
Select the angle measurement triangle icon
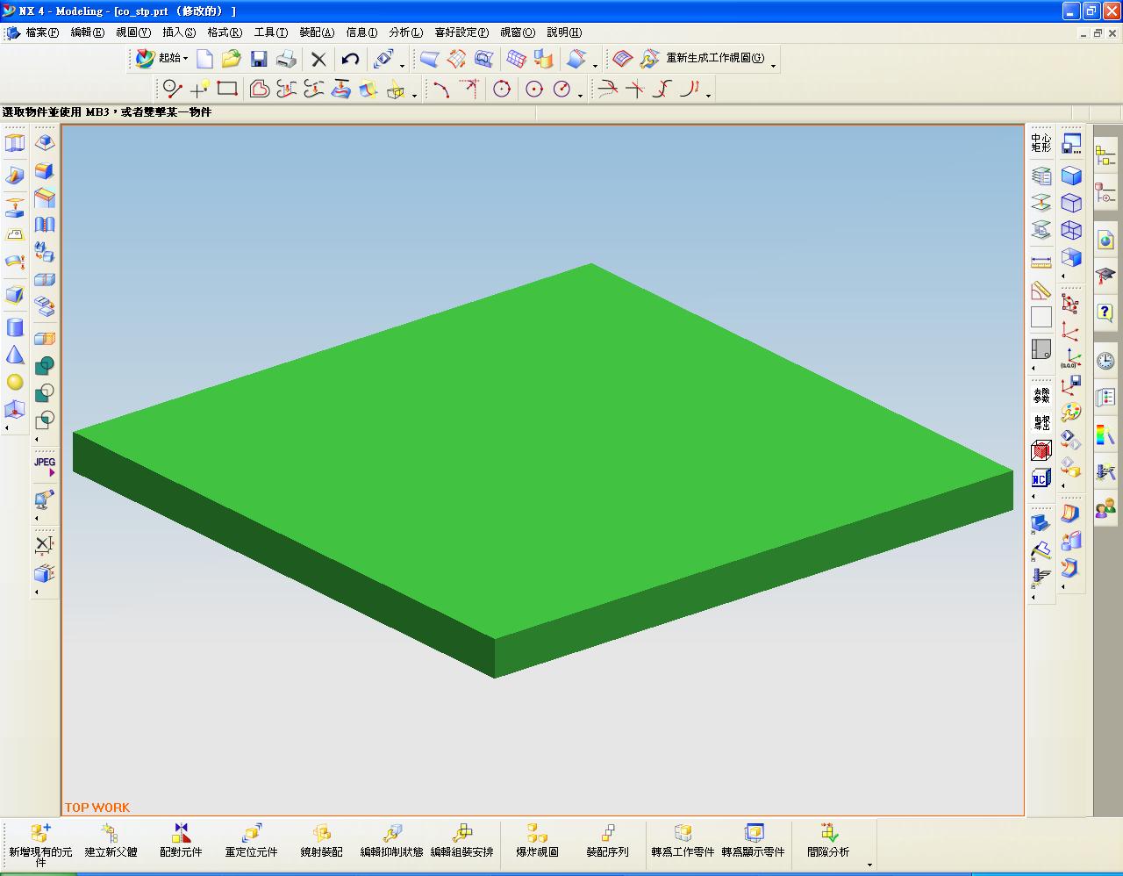coord(1041,290)
